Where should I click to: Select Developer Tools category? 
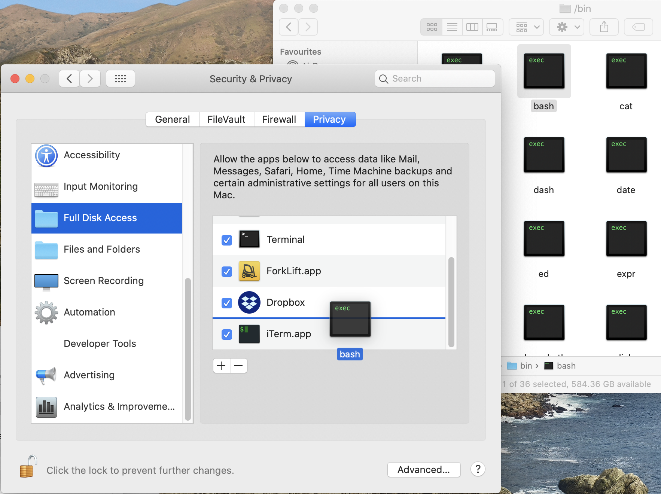(x=107, y=344)
